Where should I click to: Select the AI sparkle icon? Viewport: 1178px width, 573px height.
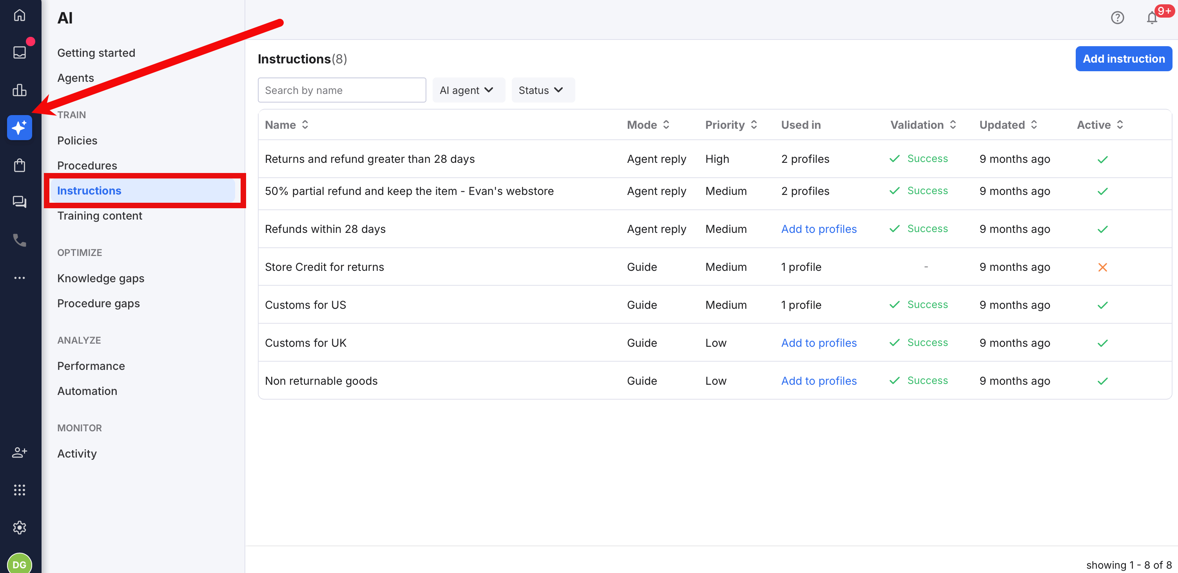pyautogui.click(x=19, y=127)
